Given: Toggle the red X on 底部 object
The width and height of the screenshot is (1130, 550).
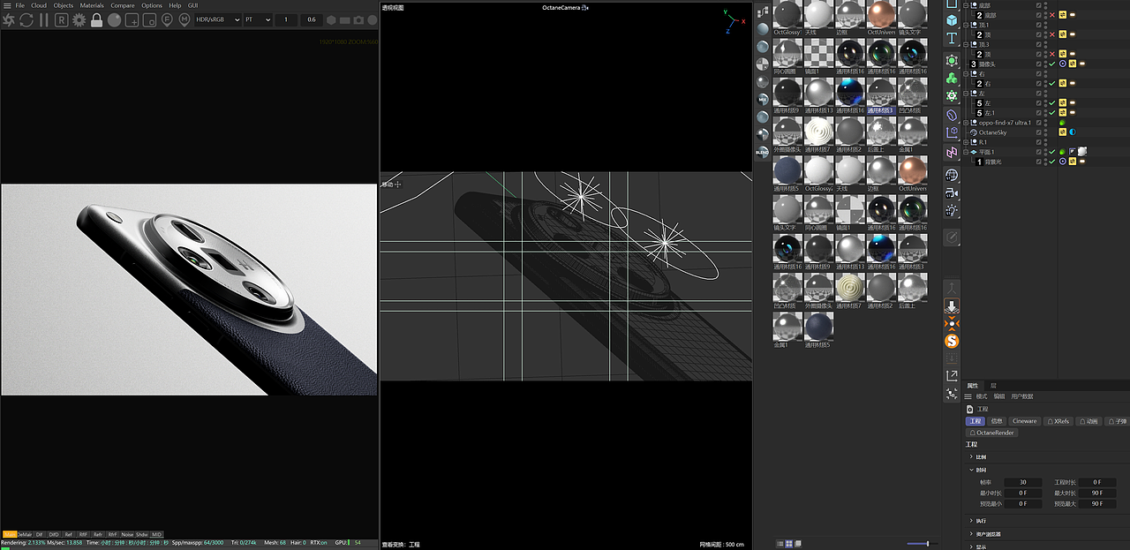Looking at the screenshot, I should 1052,15.
